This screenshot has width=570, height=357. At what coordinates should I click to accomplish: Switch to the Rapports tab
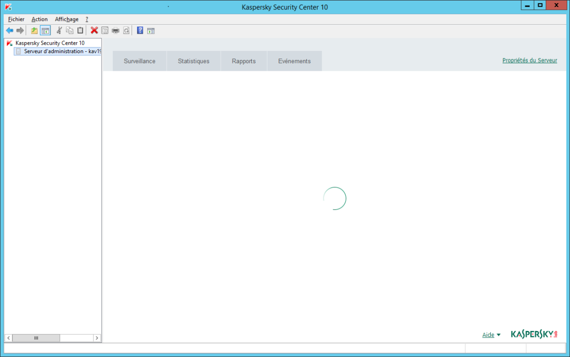pyautogui.click(x=244, y=61)
